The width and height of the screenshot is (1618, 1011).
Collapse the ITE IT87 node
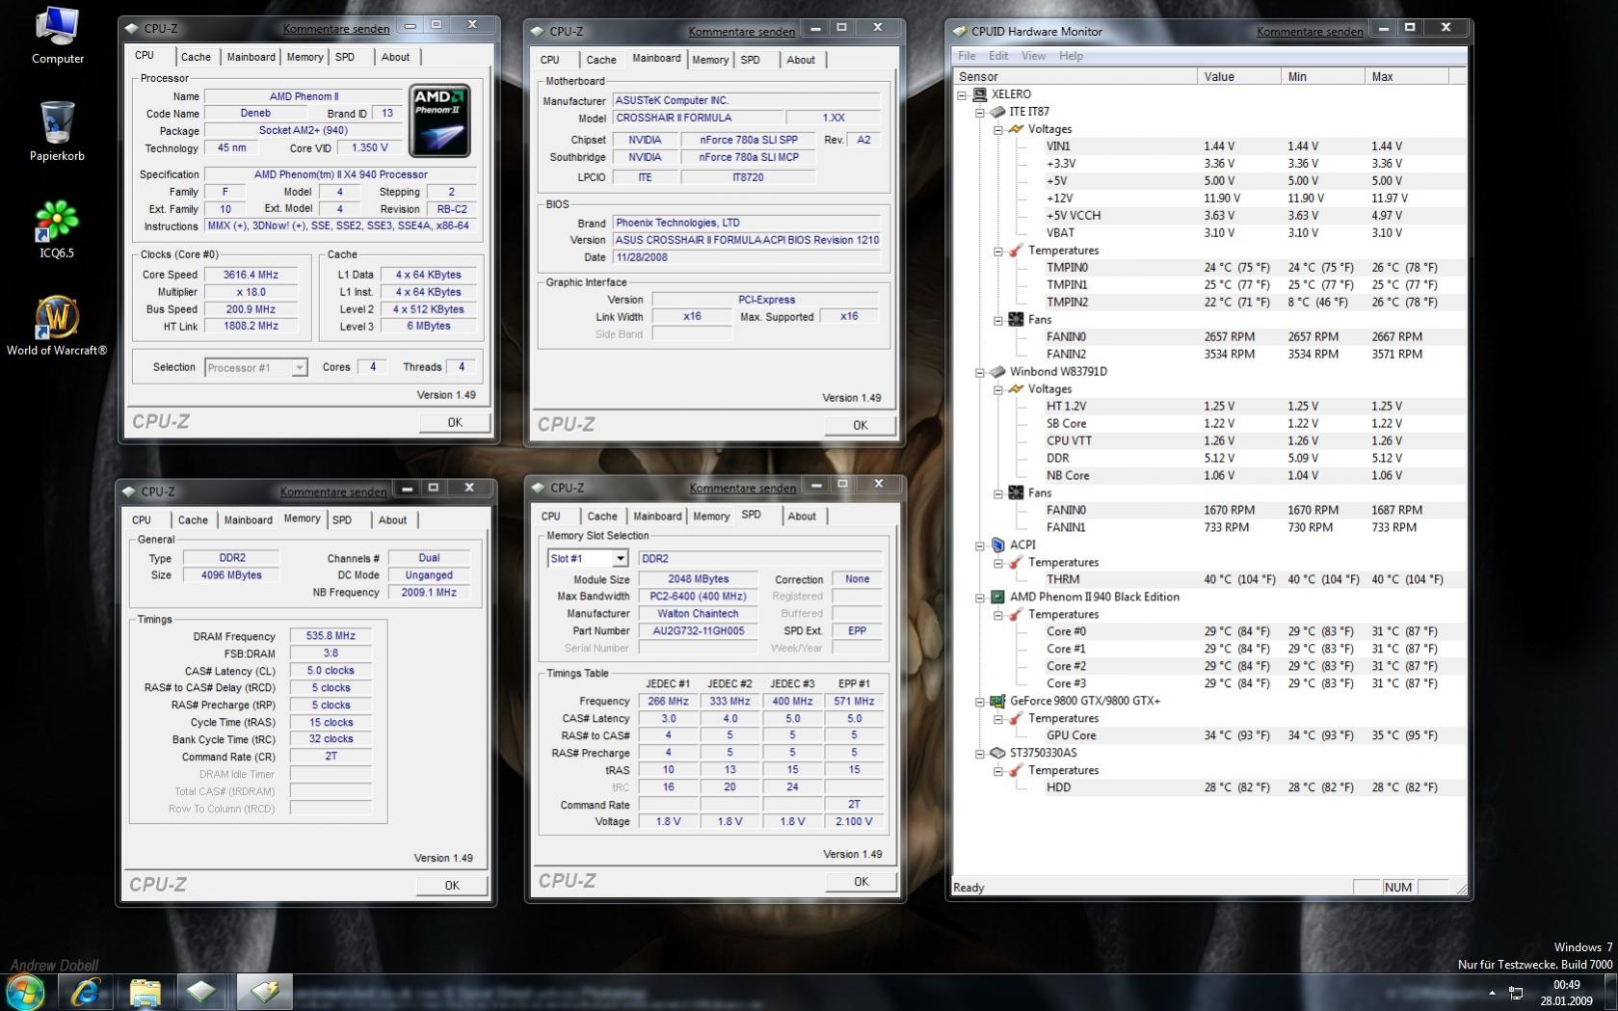980,112
